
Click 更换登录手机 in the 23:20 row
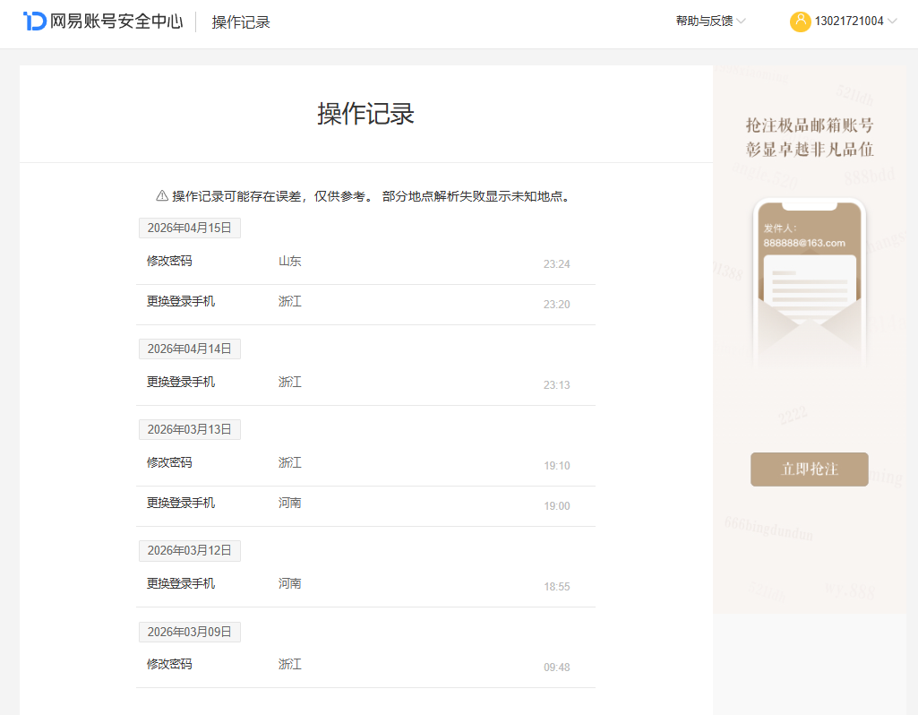181,302
